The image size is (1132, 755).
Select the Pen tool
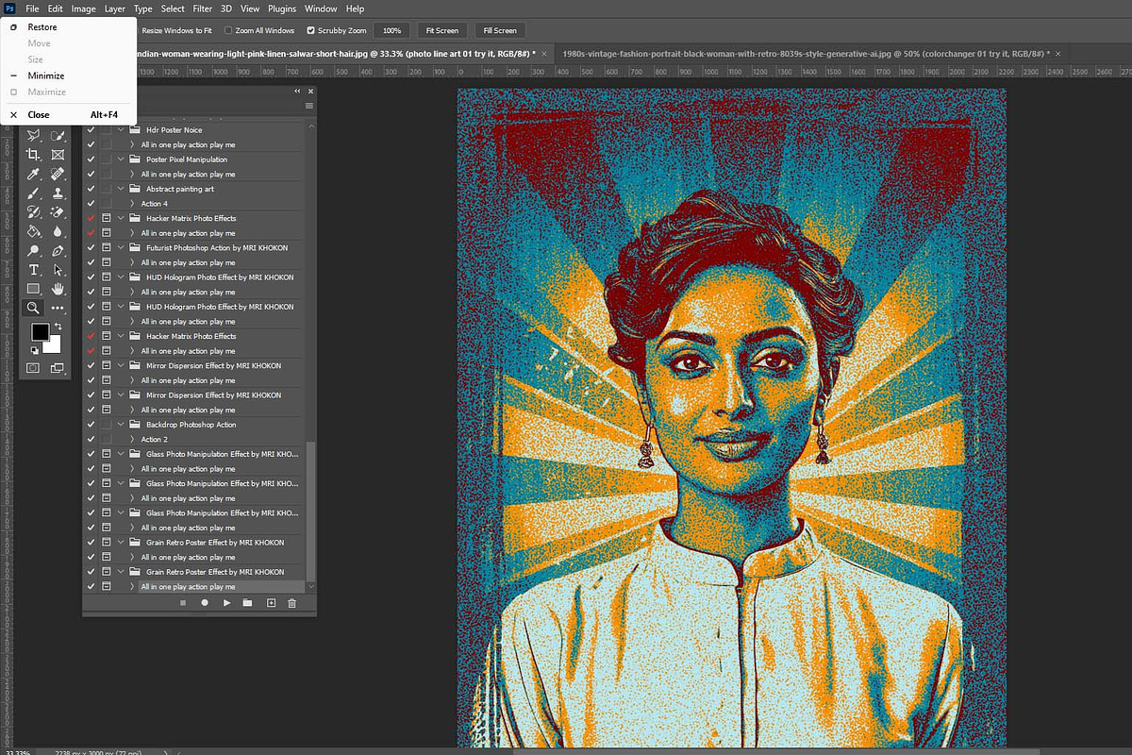58,251
